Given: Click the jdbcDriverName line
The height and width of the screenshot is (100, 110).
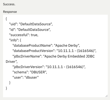Looking at the screenshot, I should click(x=53, y=56).
